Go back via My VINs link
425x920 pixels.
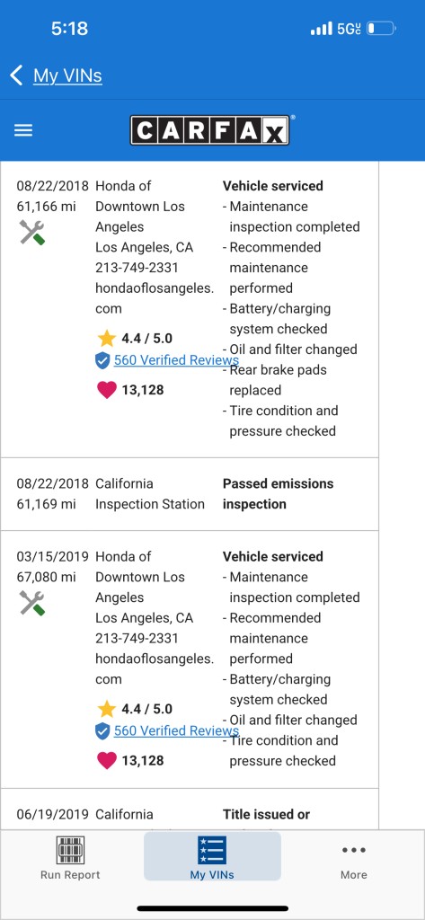[67, 75]
